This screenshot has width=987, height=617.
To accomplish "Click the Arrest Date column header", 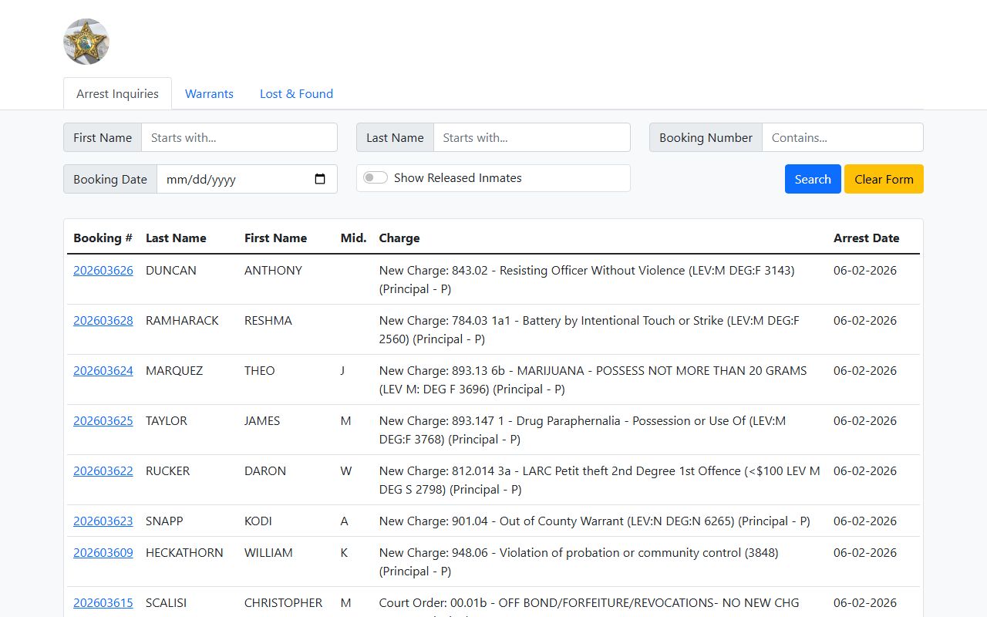I will pyautogui.click(x=866, y=238).
